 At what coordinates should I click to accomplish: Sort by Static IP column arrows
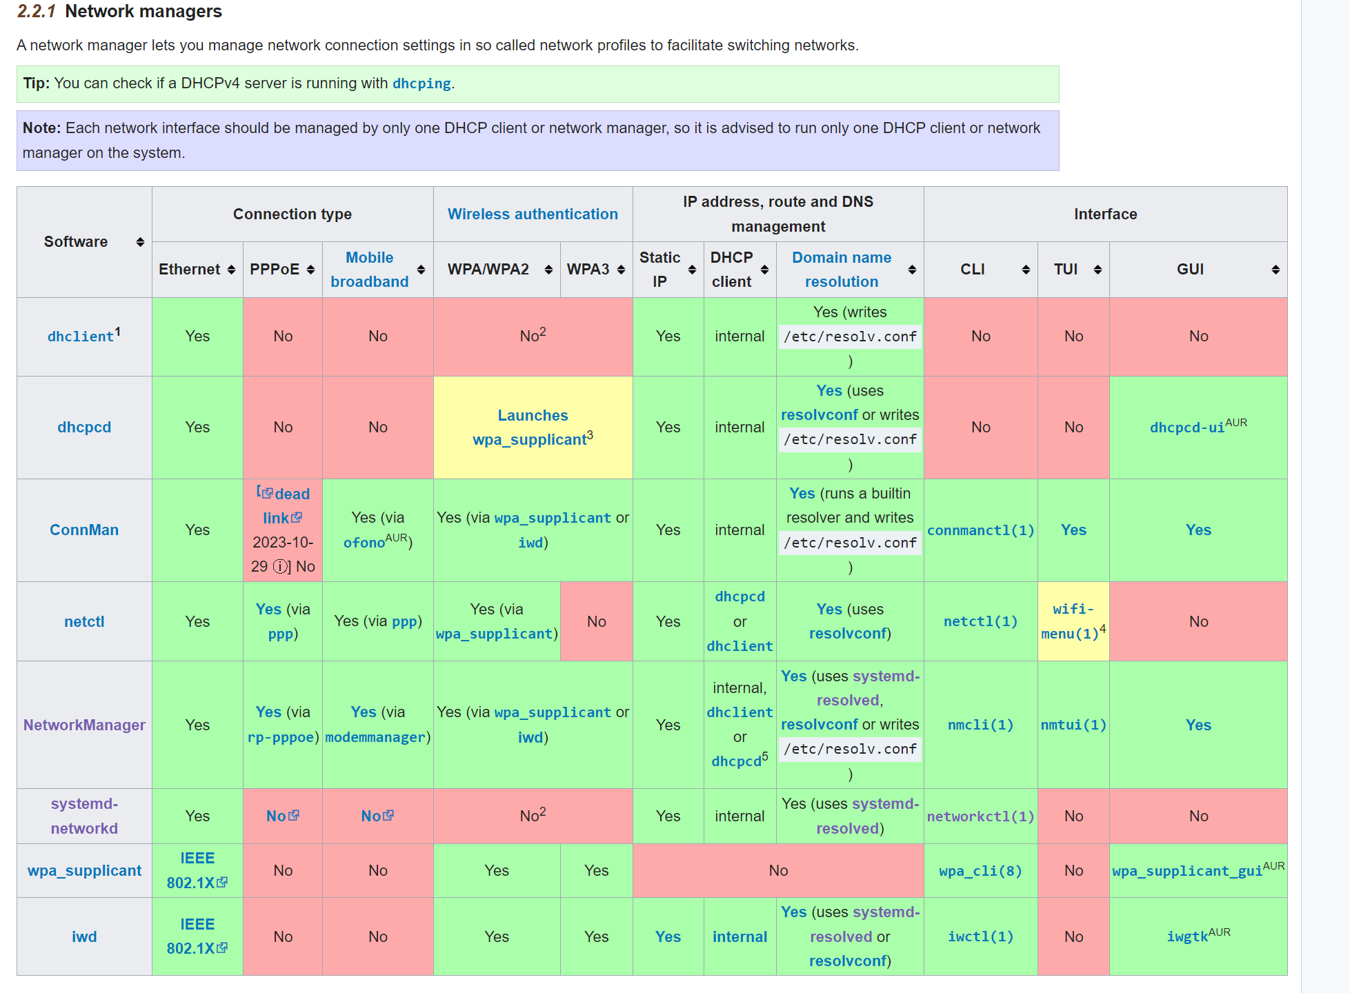[x=692, y=270]
